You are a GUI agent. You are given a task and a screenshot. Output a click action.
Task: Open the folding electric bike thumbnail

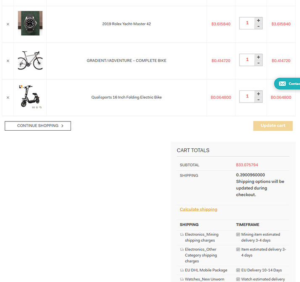pyautogui.click(x=30, y=97)
